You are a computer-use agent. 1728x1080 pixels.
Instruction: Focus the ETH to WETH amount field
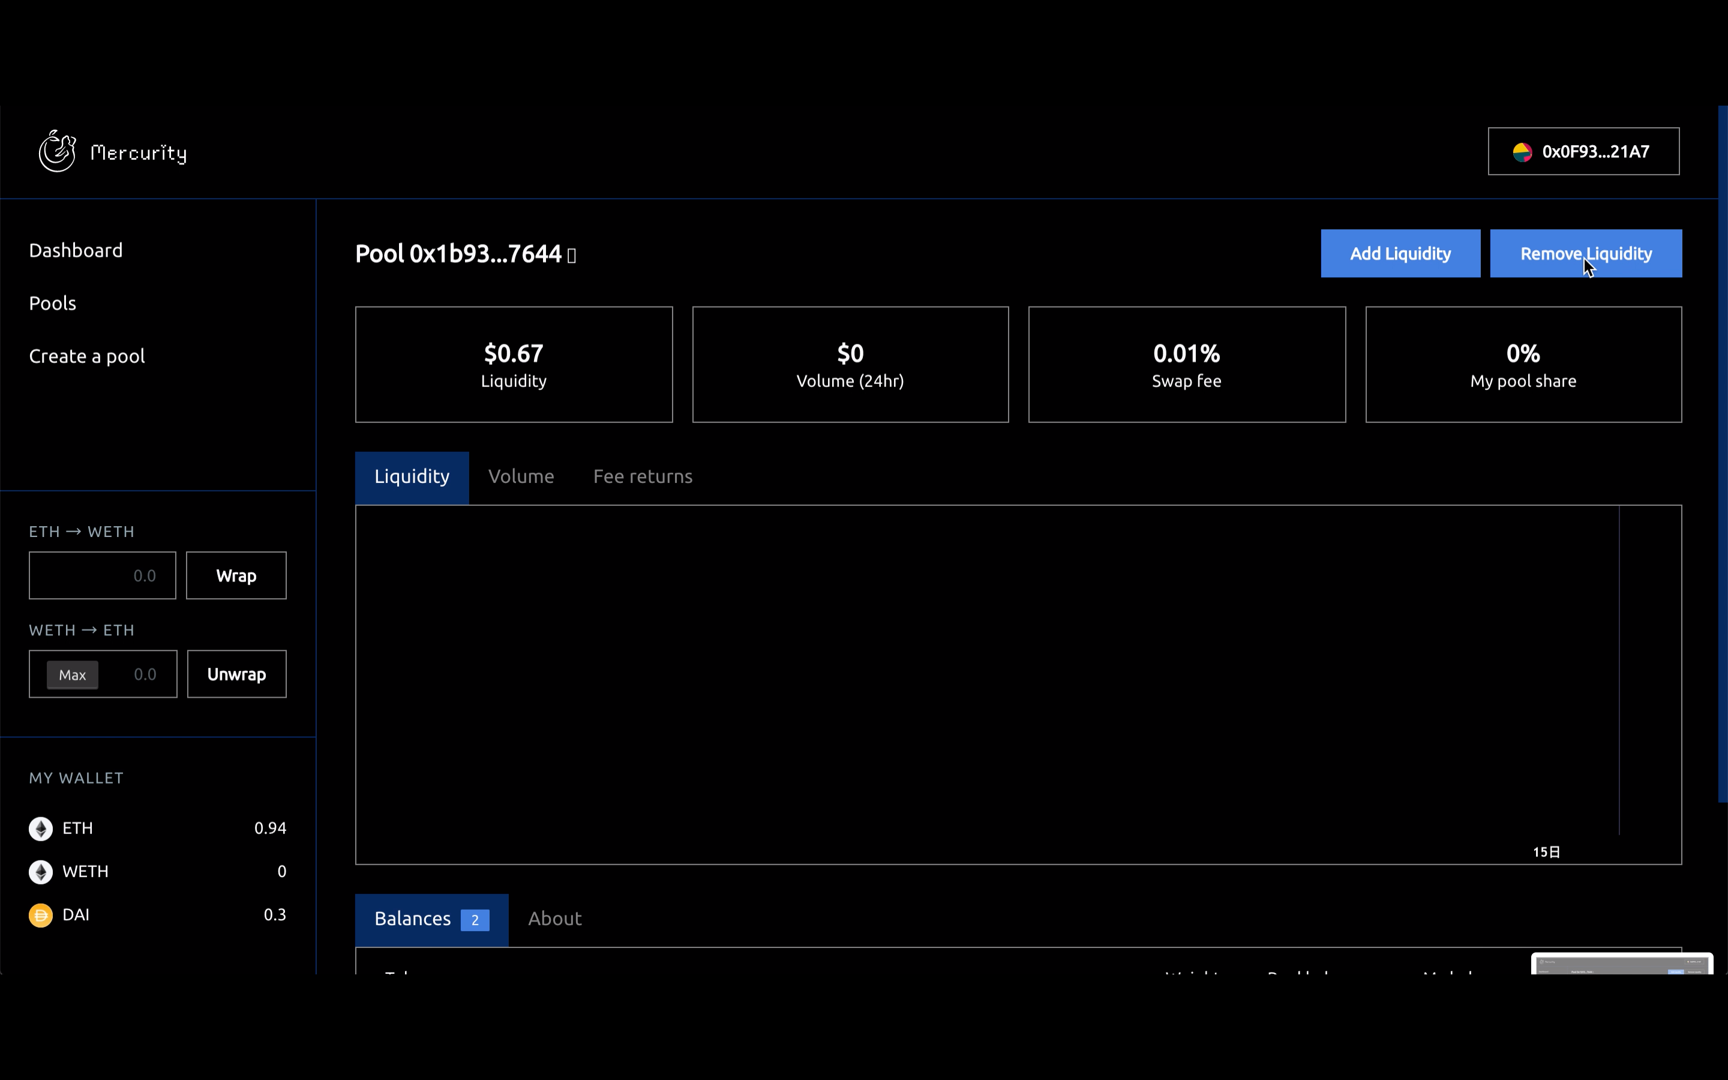tap(102, 576)
